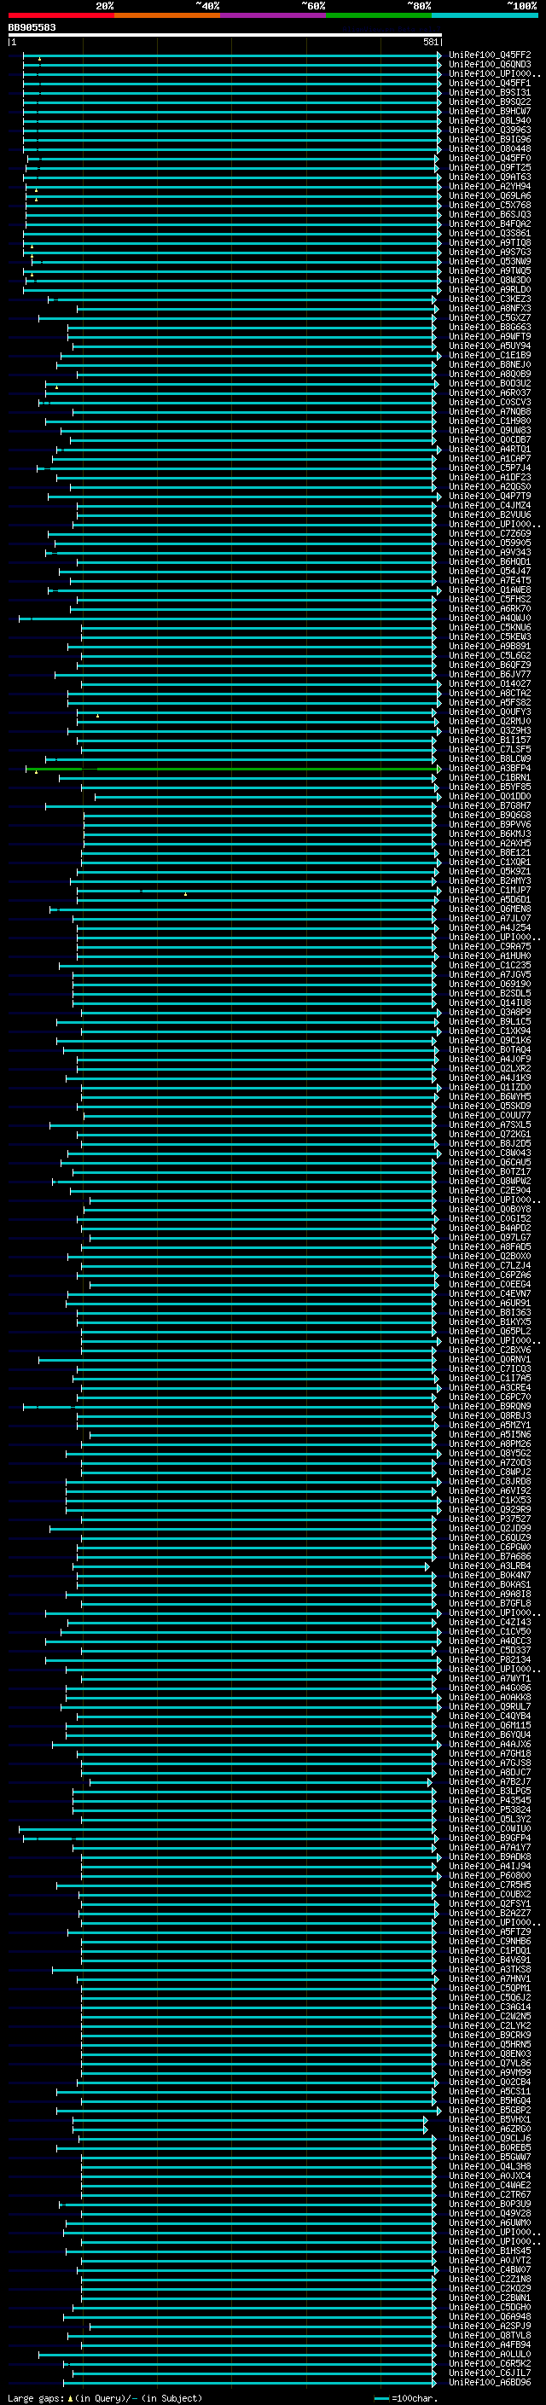The image size is (546, 2405).
Task: Select the UniRef100_Q69LA6 label
Action: tap(490, 196)
